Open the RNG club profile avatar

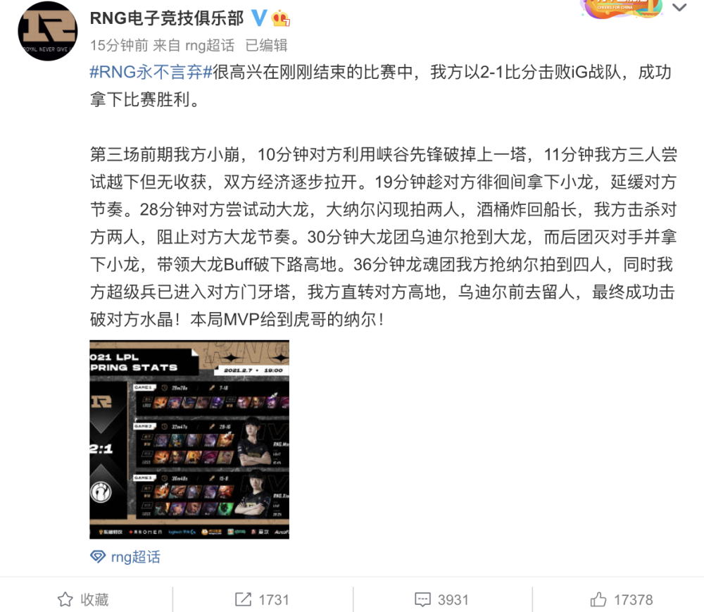click(48, 31)
